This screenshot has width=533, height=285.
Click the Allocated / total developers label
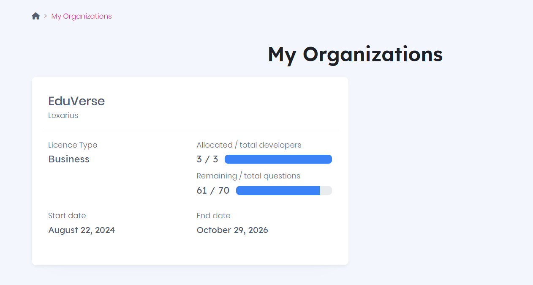coord(249,145)
